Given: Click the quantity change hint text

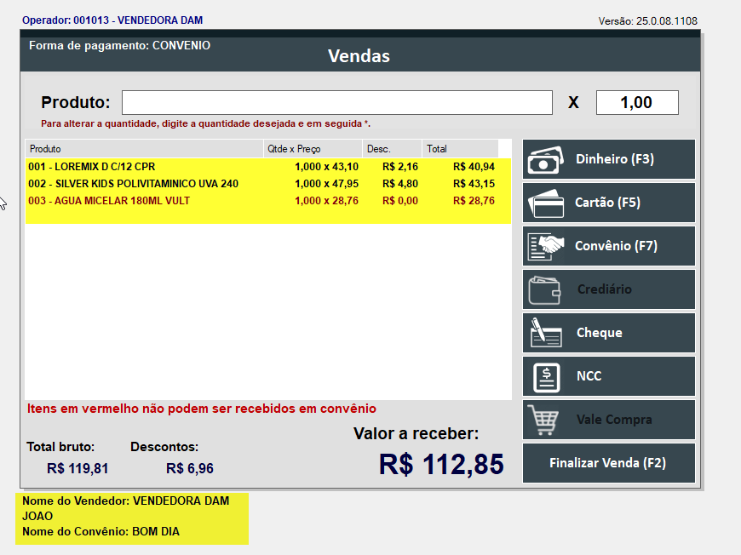Looking at the screenshot, I should (205, 123).
